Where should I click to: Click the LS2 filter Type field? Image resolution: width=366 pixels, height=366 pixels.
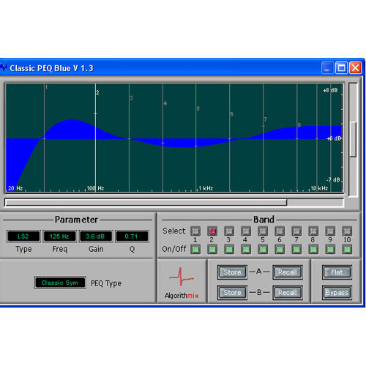(x=23, y=236)
